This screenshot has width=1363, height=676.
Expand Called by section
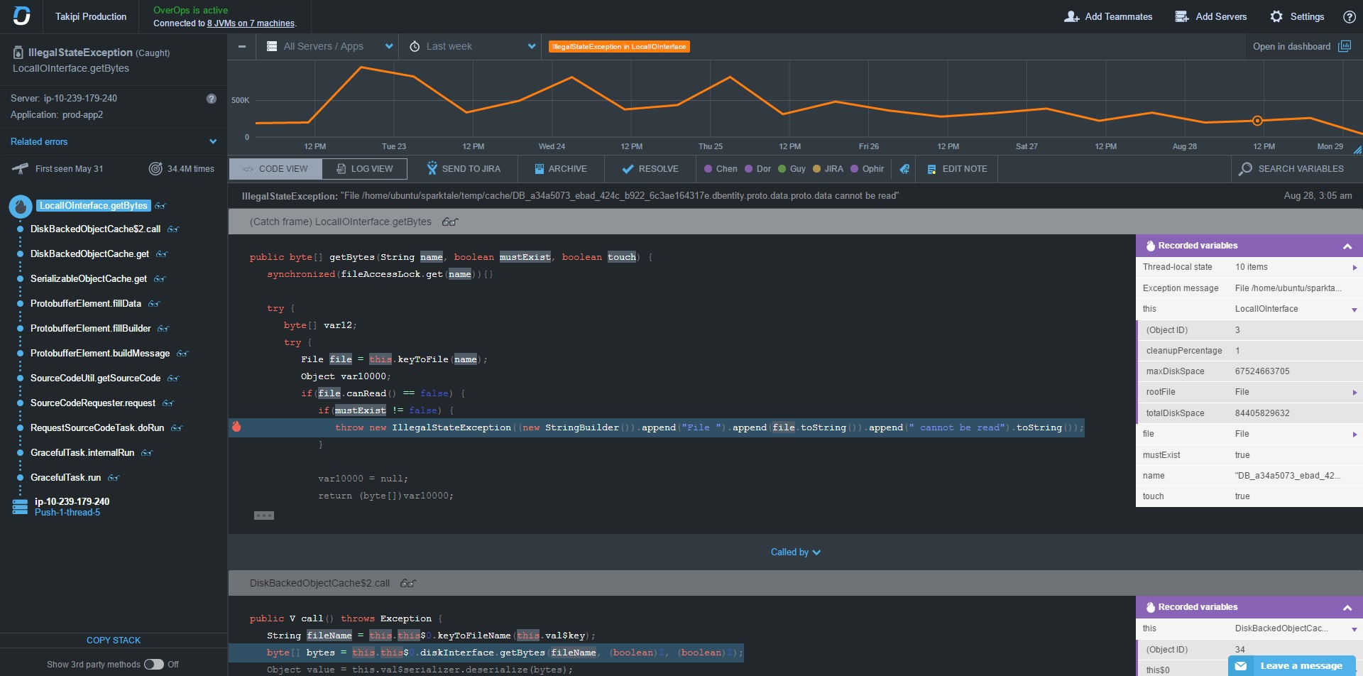pyautogui.click(x=795, y=552)
